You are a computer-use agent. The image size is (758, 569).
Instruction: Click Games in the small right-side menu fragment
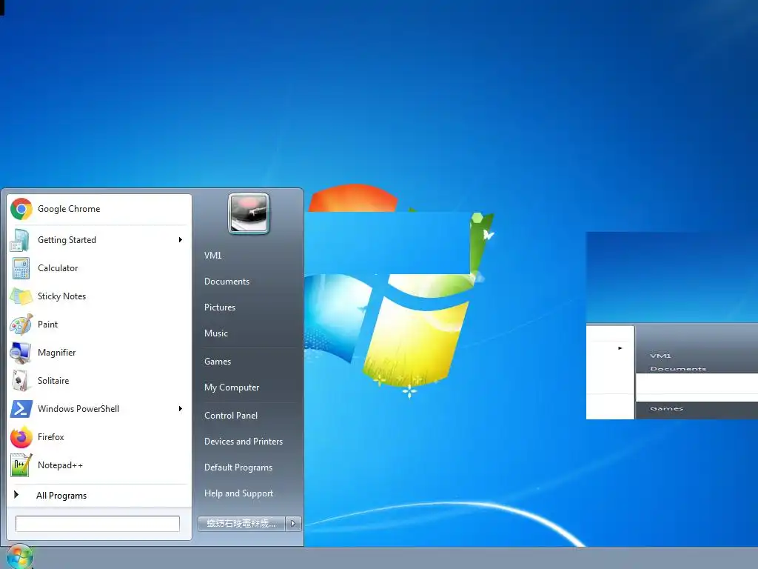pos(667,408)
